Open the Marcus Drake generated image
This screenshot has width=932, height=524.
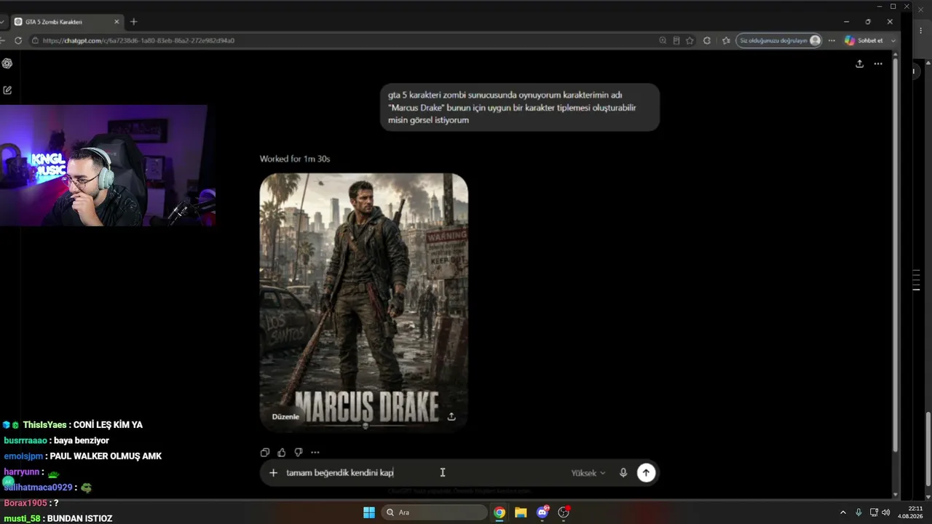pos(364,301)
